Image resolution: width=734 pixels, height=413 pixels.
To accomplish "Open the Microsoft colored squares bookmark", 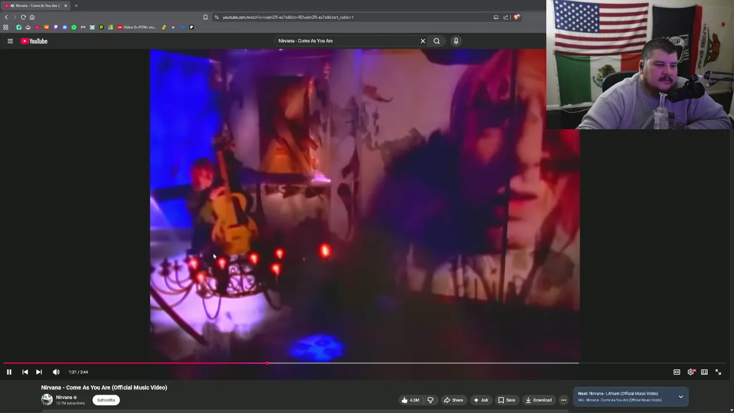I will (111, 27).
